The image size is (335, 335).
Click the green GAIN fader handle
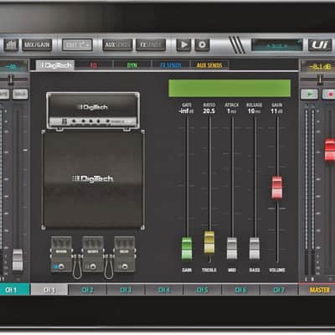tap(187, 248)
